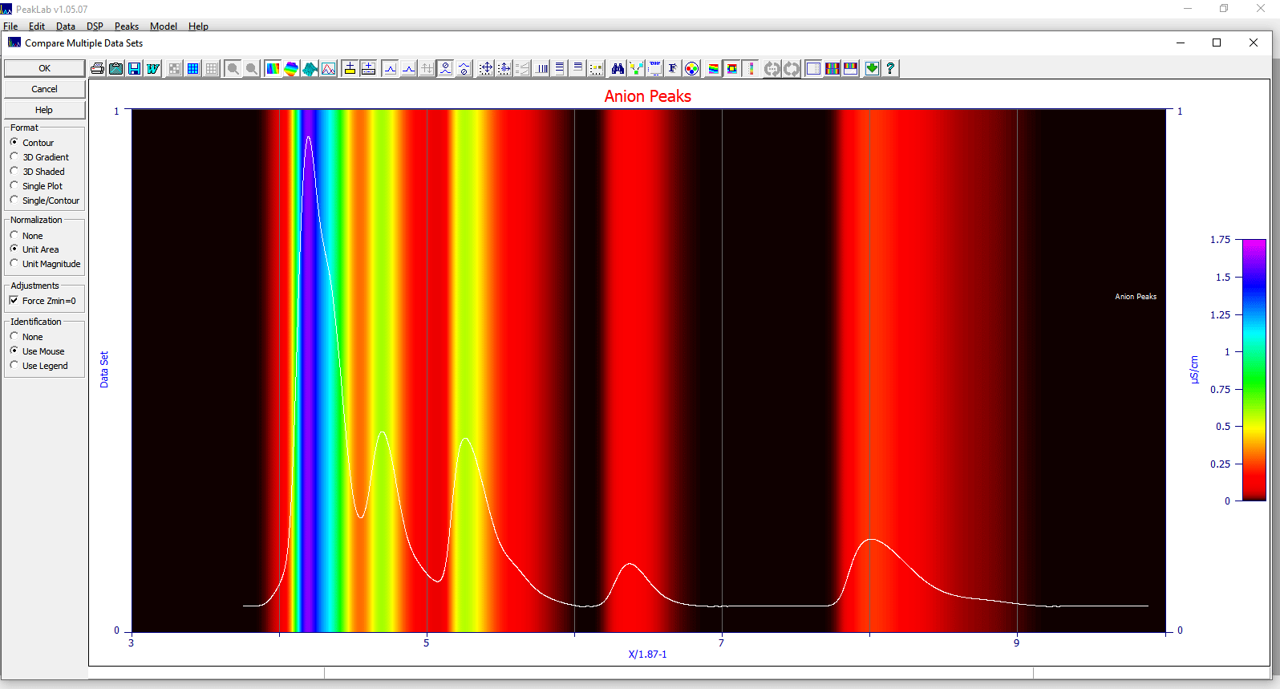Click the Cancel button

(44, 89)
